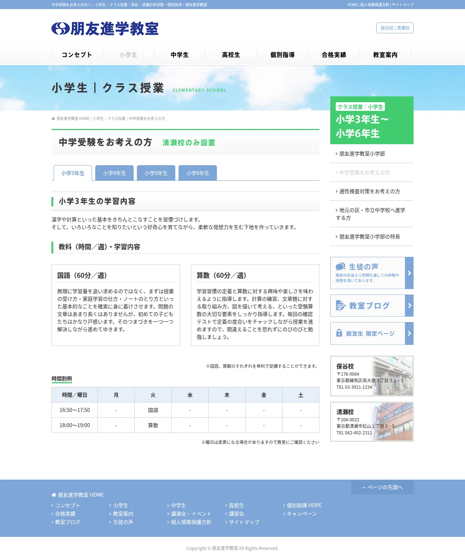
Task: Open サイトマップ in top bar
Action: (x=403, y=5)
